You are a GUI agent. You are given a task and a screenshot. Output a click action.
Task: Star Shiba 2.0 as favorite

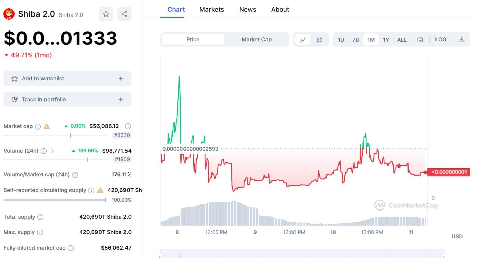(106, 14)
